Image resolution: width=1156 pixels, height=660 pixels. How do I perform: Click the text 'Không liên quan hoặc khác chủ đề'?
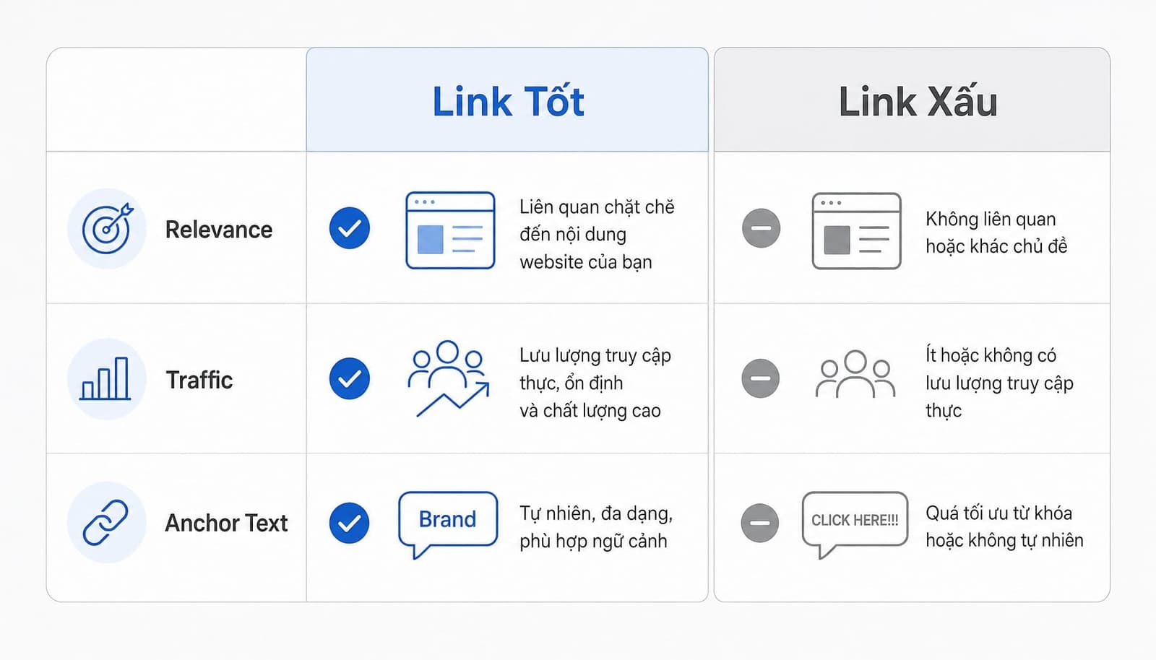[x=996, y=233]
